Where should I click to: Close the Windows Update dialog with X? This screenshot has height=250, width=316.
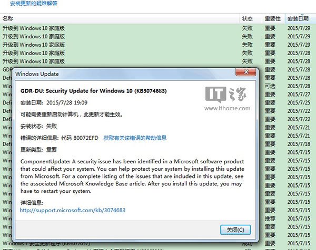pyautogui.click(x=246, y=72)
